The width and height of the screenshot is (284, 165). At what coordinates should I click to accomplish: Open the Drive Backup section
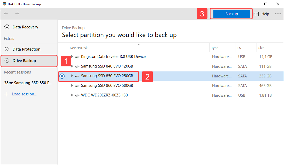pos(29,61)
